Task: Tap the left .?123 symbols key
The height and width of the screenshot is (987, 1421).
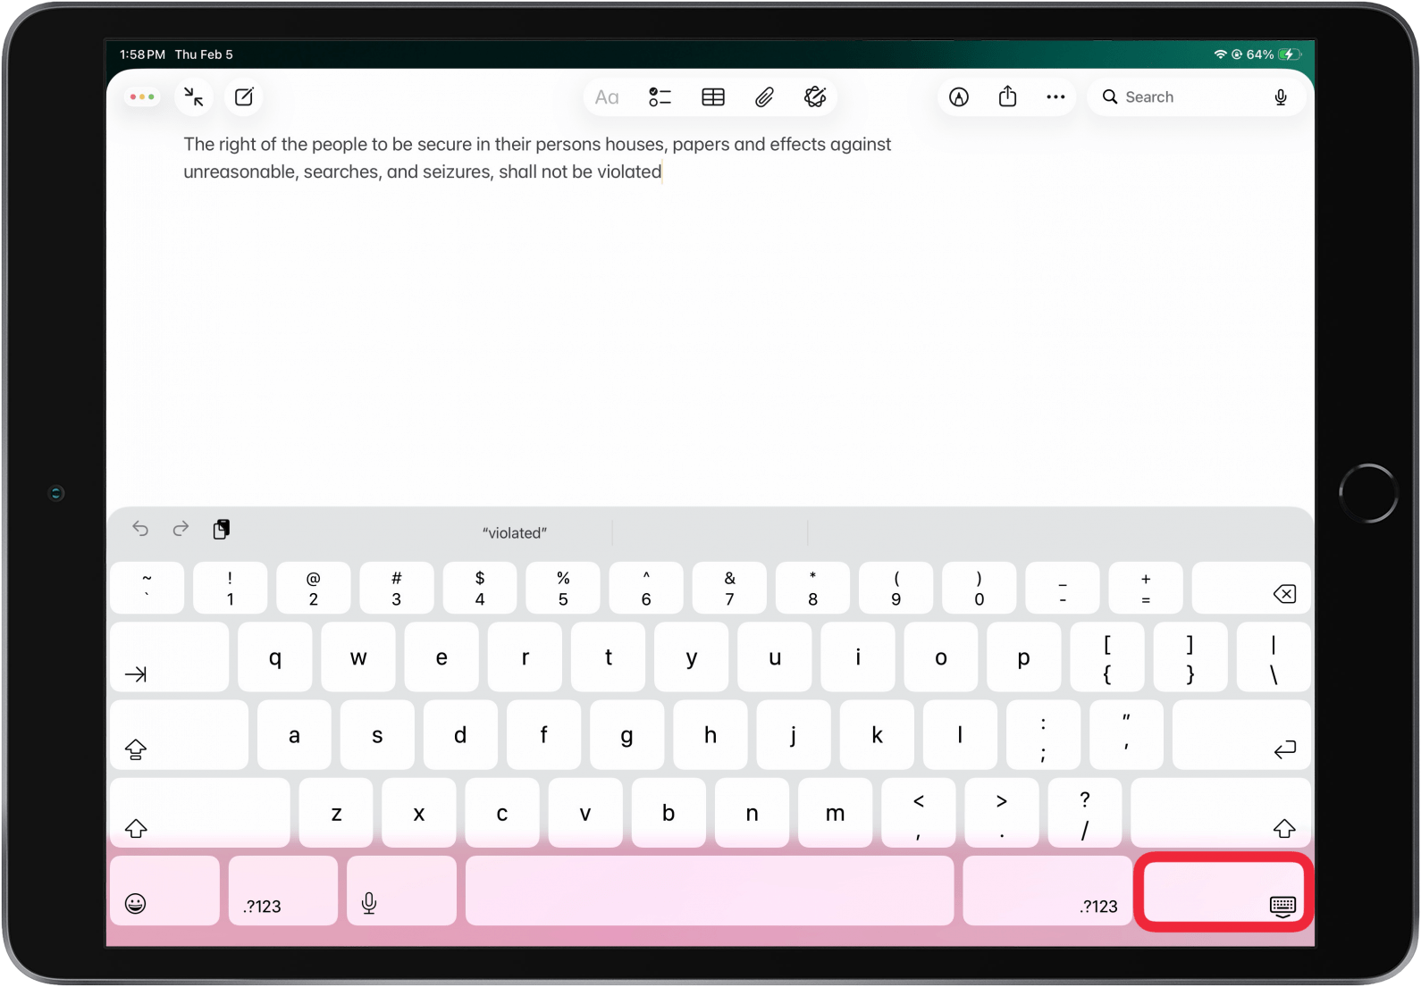Action: point(283,891)
